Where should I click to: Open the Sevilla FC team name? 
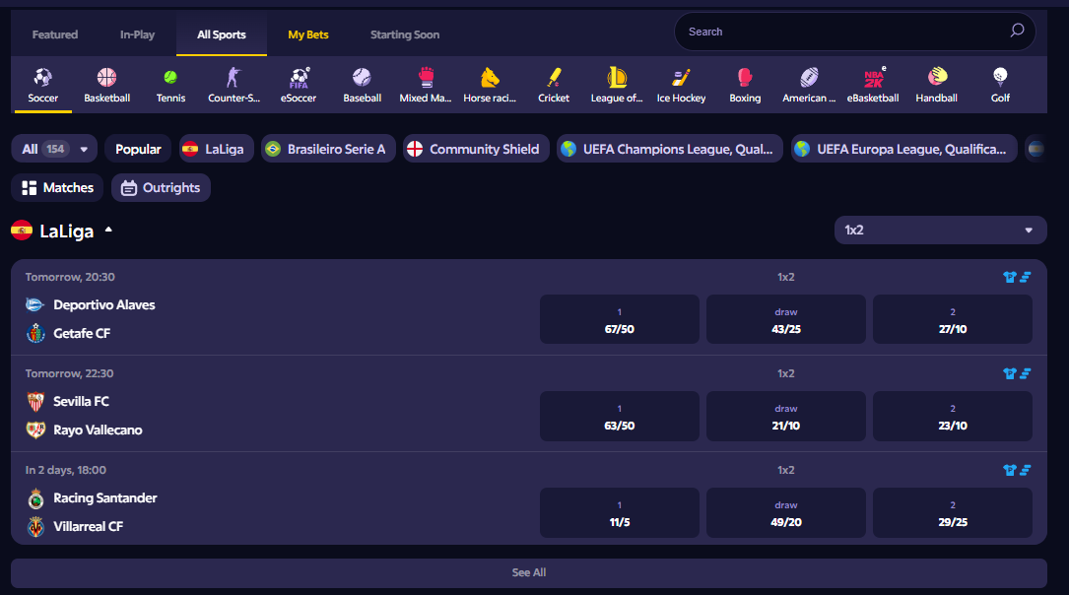(81, 402)
